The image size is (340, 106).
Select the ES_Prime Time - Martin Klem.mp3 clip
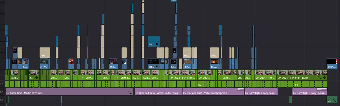(x=69, y=92)
